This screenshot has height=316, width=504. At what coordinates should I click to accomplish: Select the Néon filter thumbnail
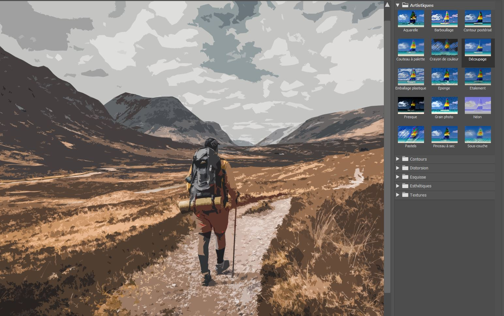(x=478, y=105)
